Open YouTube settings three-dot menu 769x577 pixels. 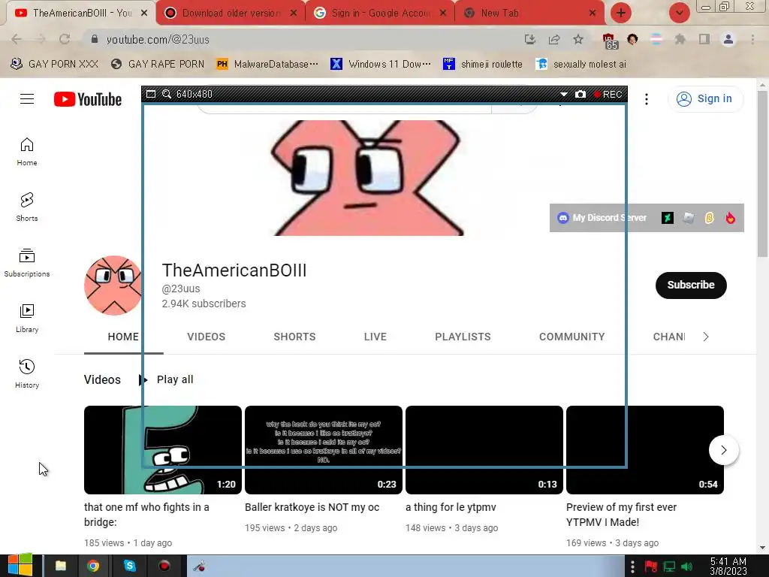tap(647, 99)
